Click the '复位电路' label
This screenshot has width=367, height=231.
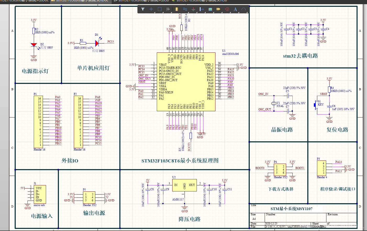(x=337, y=130)
